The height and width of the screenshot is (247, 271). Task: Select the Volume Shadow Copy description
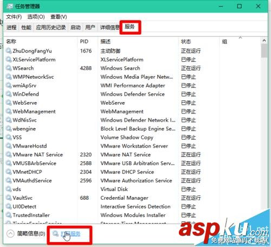[x=127, y=137]
